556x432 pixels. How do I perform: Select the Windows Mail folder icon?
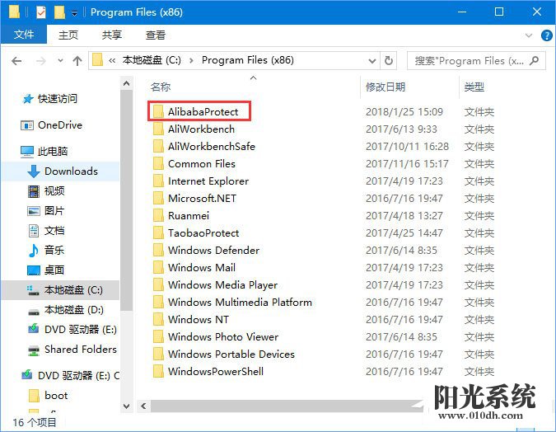point(158,268)
